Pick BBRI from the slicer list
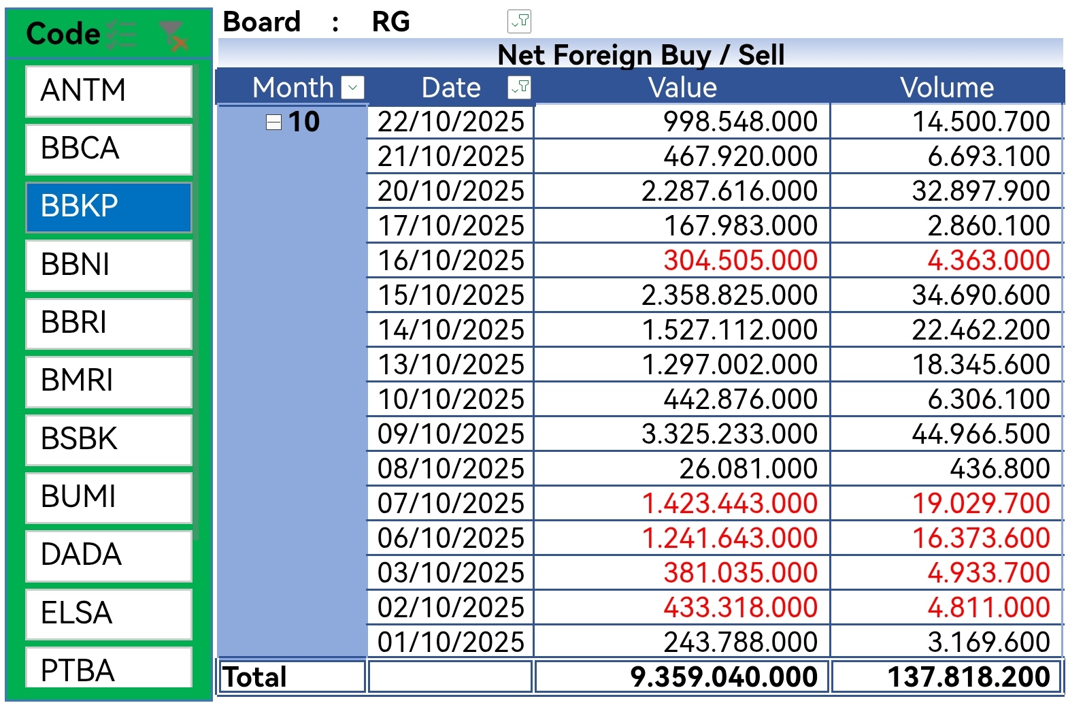The width and height of the screenshot is (1068, 703). click(109, 323)
